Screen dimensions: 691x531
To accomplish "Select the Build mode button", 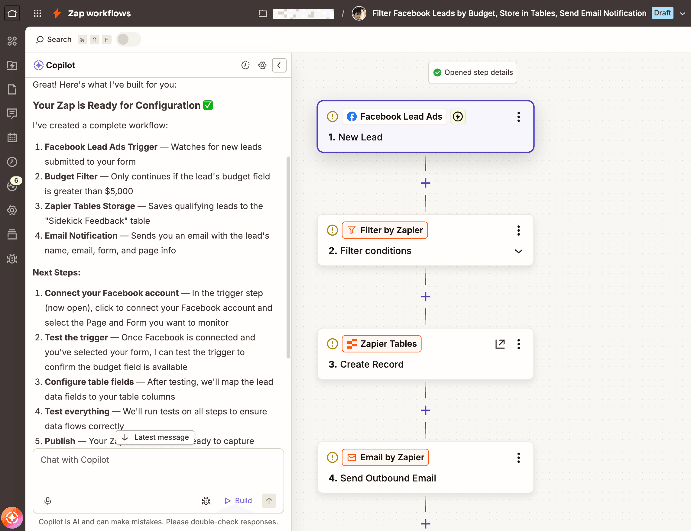I will click(238, 501).
